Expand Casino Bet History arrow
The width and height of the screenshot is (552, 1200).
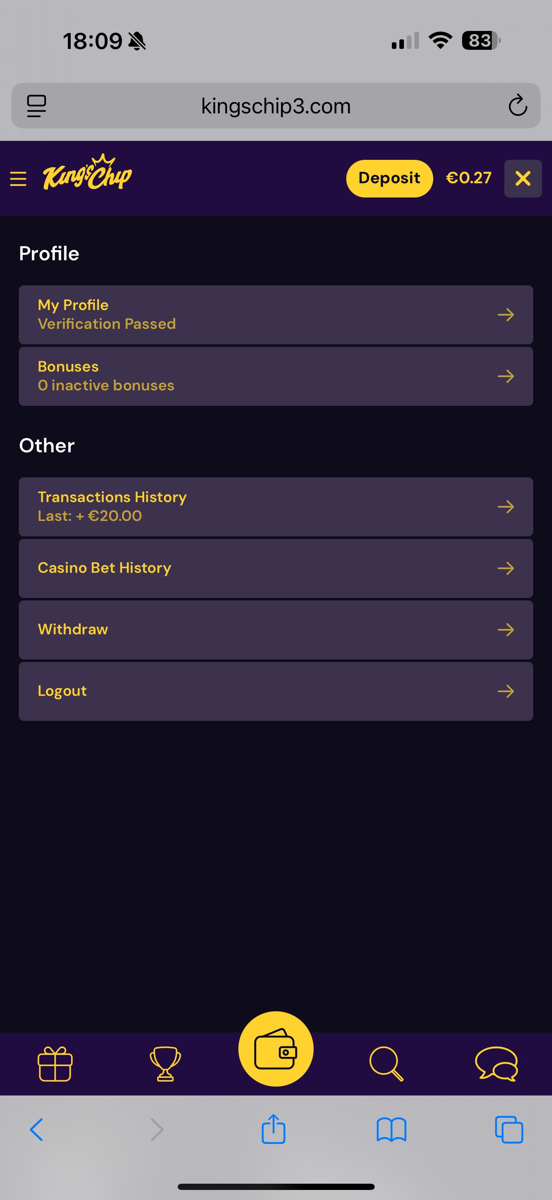[x=506, y=568]
